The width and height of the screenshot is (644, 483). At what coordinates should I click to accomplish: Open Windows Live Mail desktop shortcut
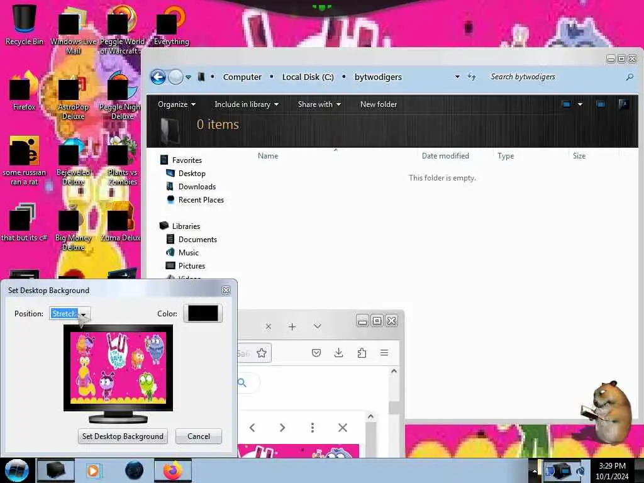tap(73, 31)
